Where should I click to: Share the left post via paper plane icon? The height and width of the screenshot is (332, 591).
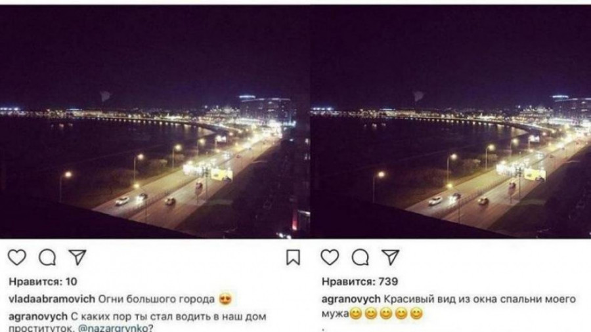(x=77, y=257)
